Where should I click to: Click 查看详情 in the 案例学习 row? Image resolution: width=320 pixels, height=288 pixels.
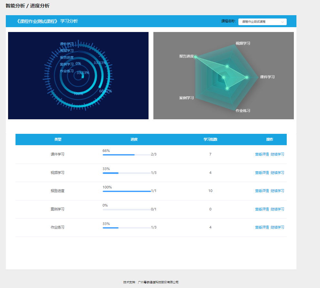pos(262,209)
